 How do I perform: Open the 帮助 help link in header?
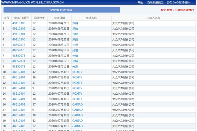pyautogui.click(x=140, y=3)
